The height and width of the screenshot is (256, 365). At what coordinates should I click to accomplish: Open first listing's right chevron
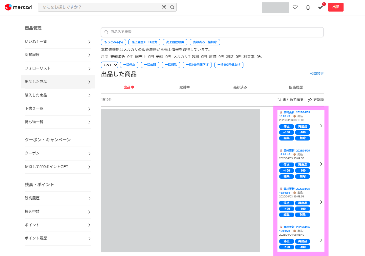tap(321, 126)
